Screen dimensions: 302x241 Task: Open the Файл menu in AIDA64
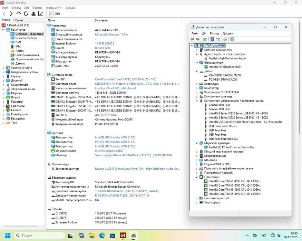(5, 8)
